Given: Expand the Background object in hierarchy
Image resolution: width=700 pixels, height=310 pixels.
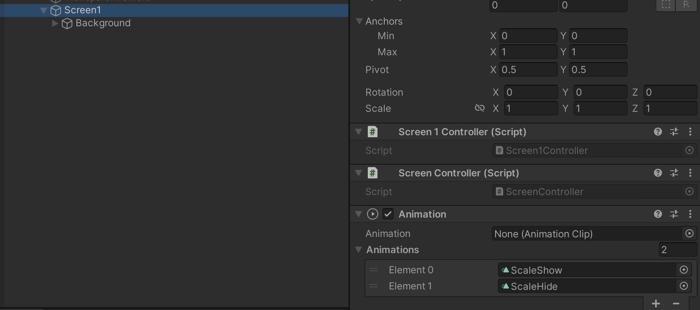Looking at the screenshot, I should (x=55, y=23).
